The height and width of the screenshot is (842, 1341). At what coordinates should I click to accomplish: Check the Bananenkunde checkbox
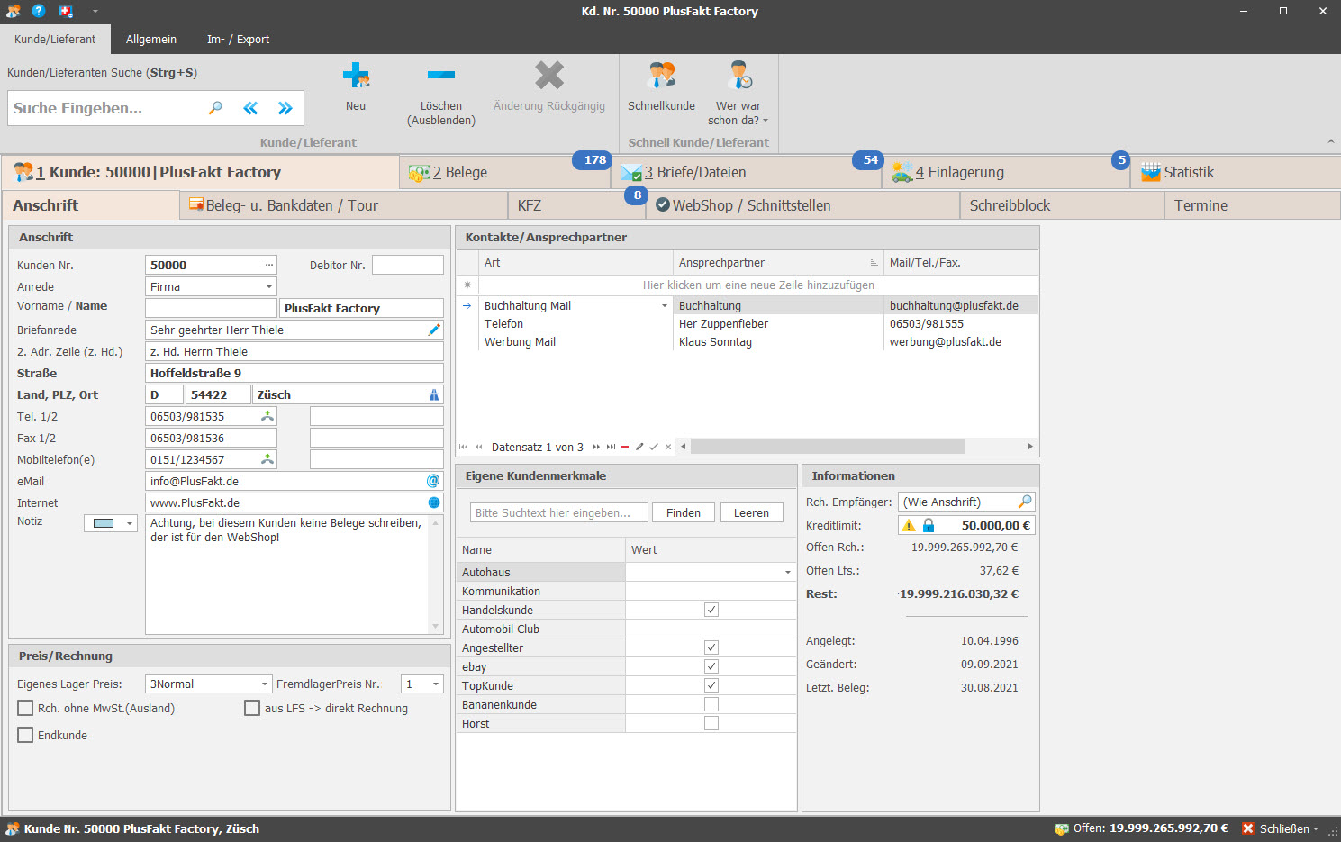coord(711,704)
